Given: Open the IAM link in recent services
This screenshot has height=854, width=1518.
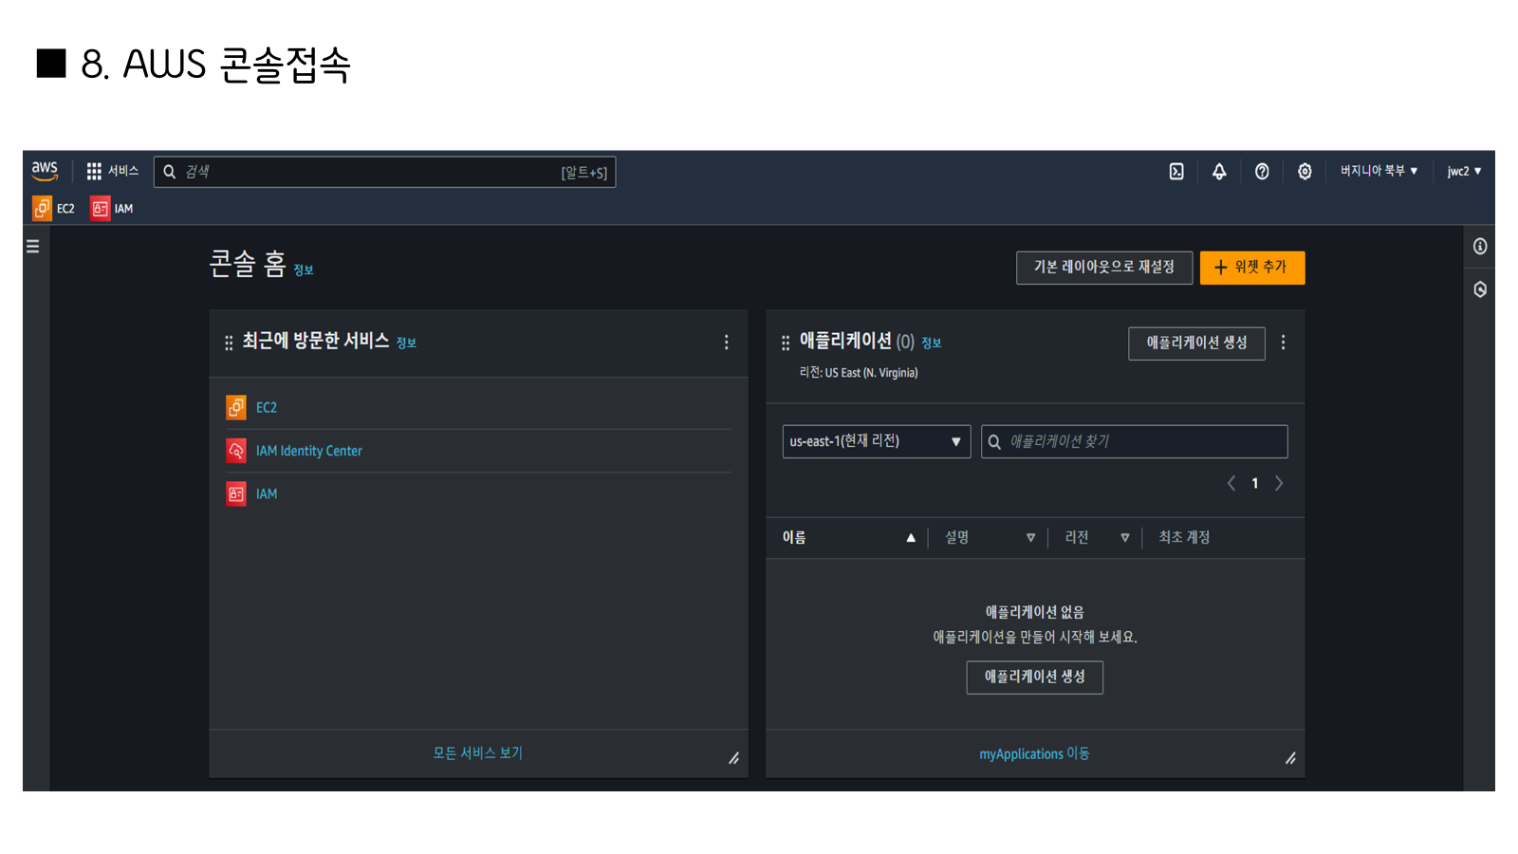Looking at the screenshot, I should [x=267, y=493].
